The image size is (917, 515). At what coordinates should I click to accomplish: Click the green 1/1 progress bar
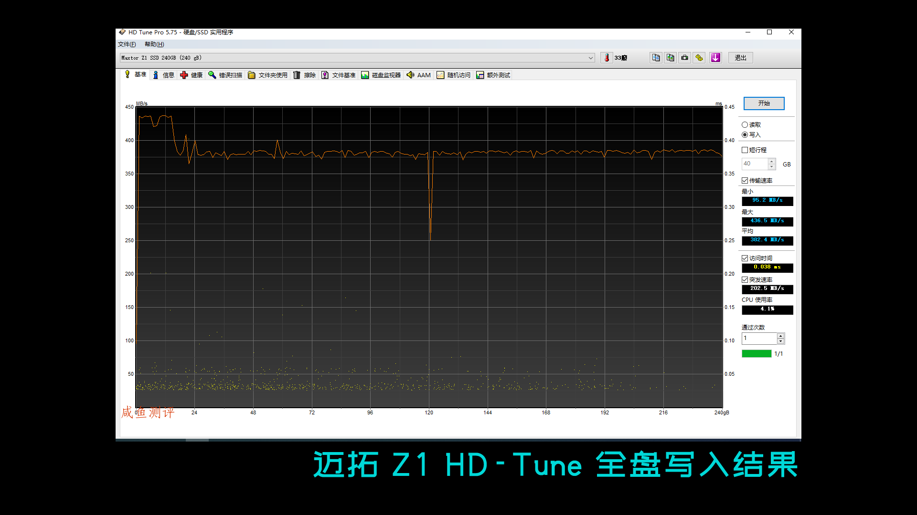click(x=757, y=354)
